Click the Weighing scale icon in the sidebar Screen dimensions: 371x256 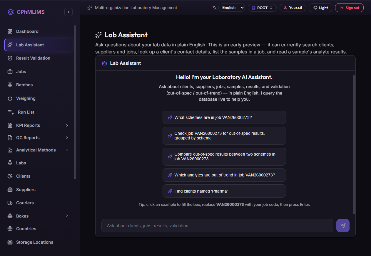point(10,98)
